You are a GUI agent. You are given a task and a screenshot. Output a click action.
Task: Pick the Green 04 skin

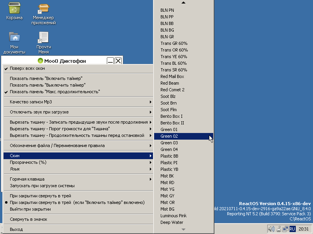click(x=183, y=149)
